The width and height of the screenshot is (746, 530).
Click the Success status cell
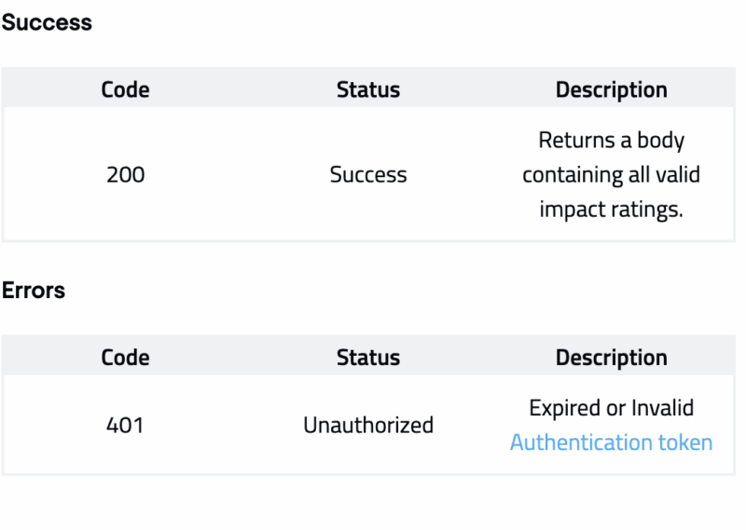(x=368, y=174)
